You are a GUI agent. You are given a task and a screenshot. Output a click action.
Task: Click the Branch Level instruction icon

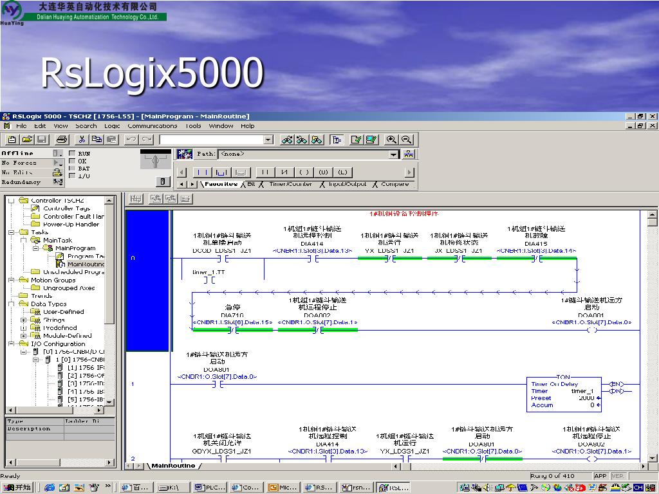(x=241, y=172)
